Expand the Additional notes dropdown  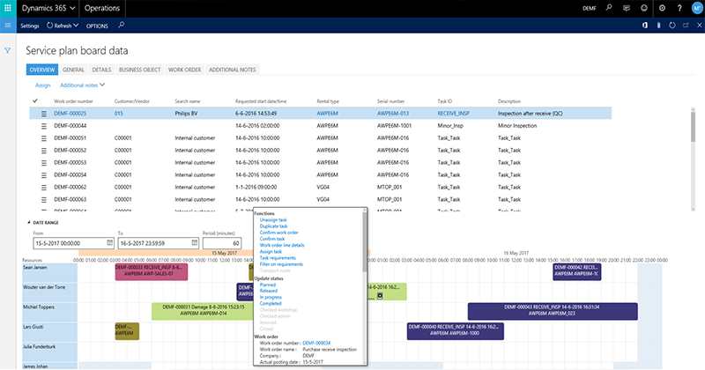click(82, 85)
